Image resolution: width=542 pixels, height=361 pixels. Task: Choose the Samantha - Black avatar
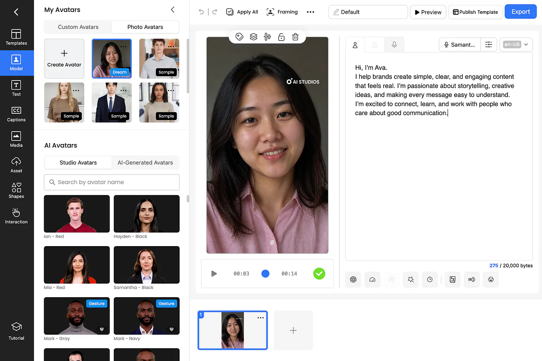point(147,265)
